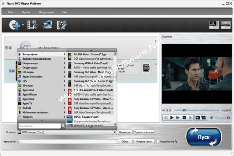
Task: Open the clip/trim scissors tool
Action: (x=33, y=25)
